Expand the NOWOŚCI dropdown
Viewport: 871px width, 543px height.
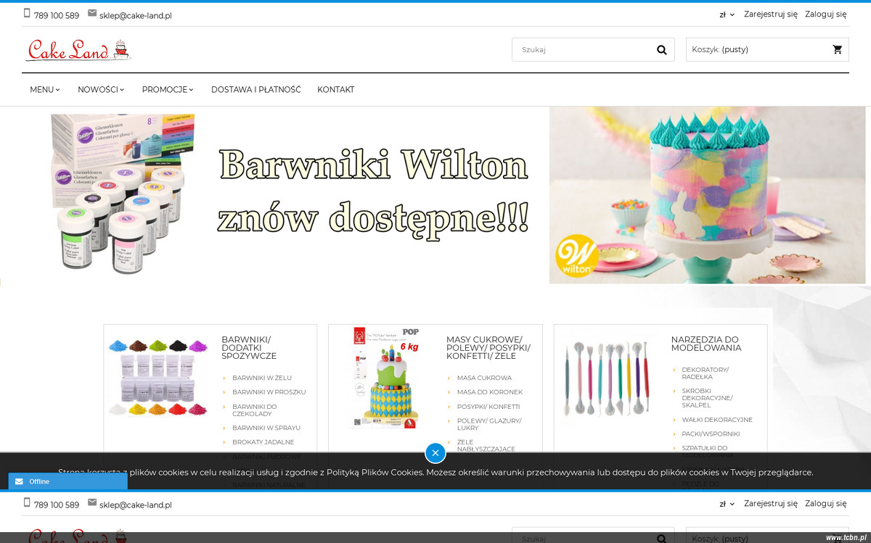click(101, 90)
